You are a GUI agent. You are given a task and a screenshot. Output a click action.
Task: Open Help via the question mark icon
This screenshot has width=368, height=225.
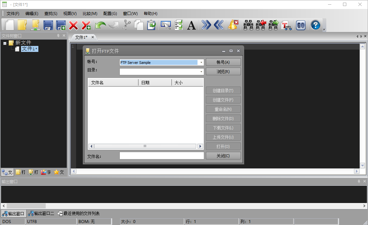pos(315,25)
